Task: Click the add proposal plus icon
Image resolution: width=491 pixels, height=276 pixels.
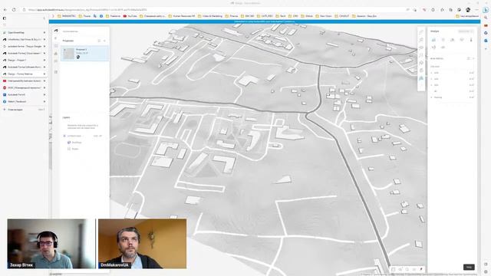Action: point(104,41)
